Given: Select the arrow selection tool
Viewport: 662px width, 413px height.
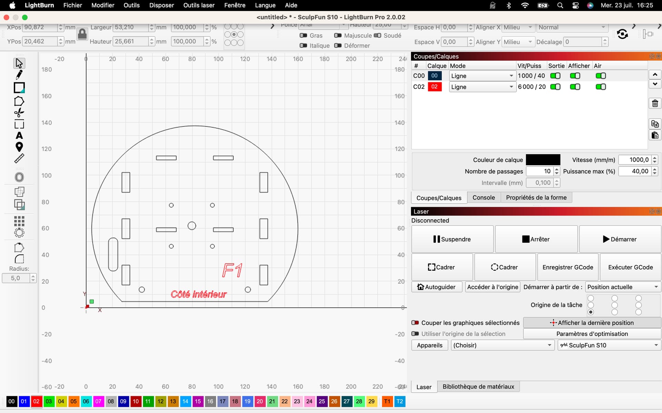Looking at the screenshot, I should pyautogui.click(x=19, y=63).
